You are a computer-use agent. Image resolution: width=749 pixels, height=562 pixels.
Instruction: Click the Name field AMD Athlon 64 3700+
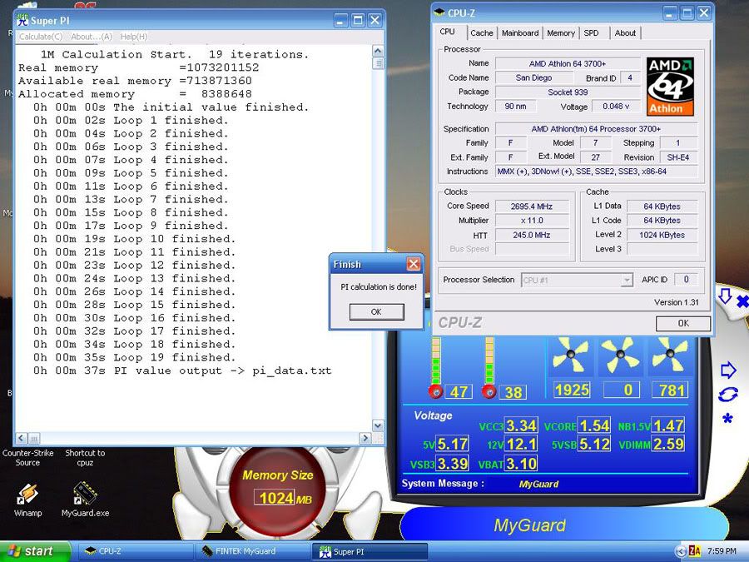[568, 63]
